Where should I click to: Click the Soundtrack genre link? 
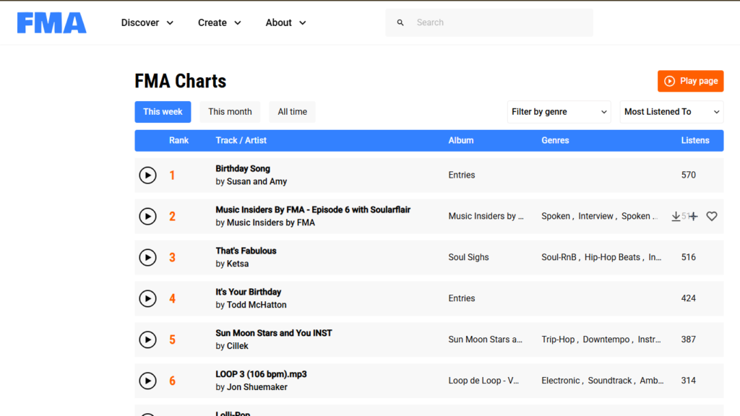[x=610, y=381]
